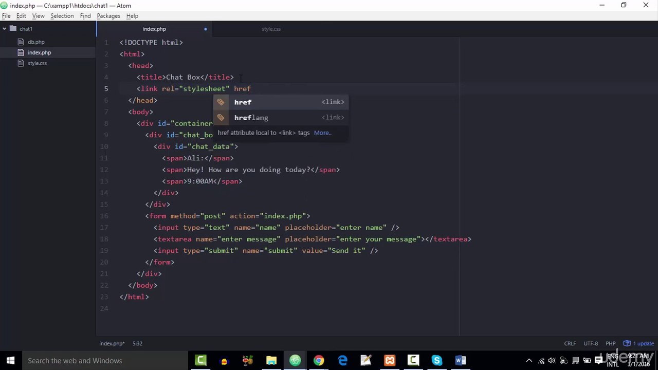The width and height of the screenshot is (658, 370).
Task: Open second Camtasia icon right of XAMPP
Action: [413, 360]
